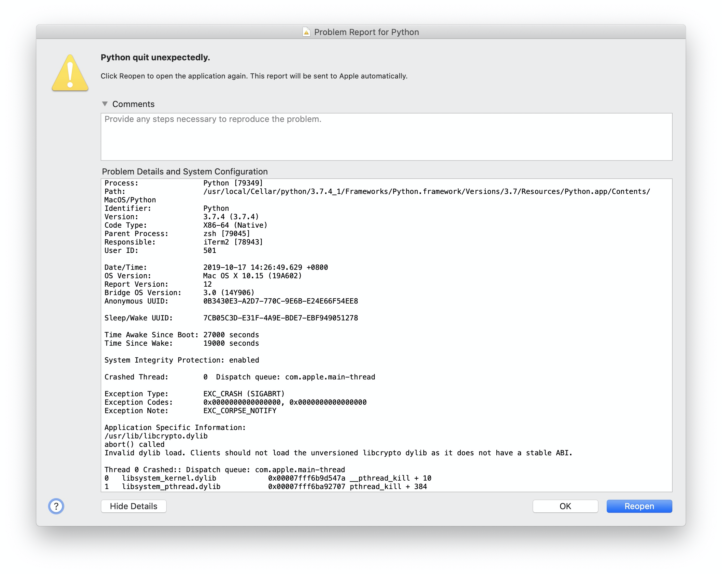Click the 'Click Reopen to open the application' message

(254, 76)
